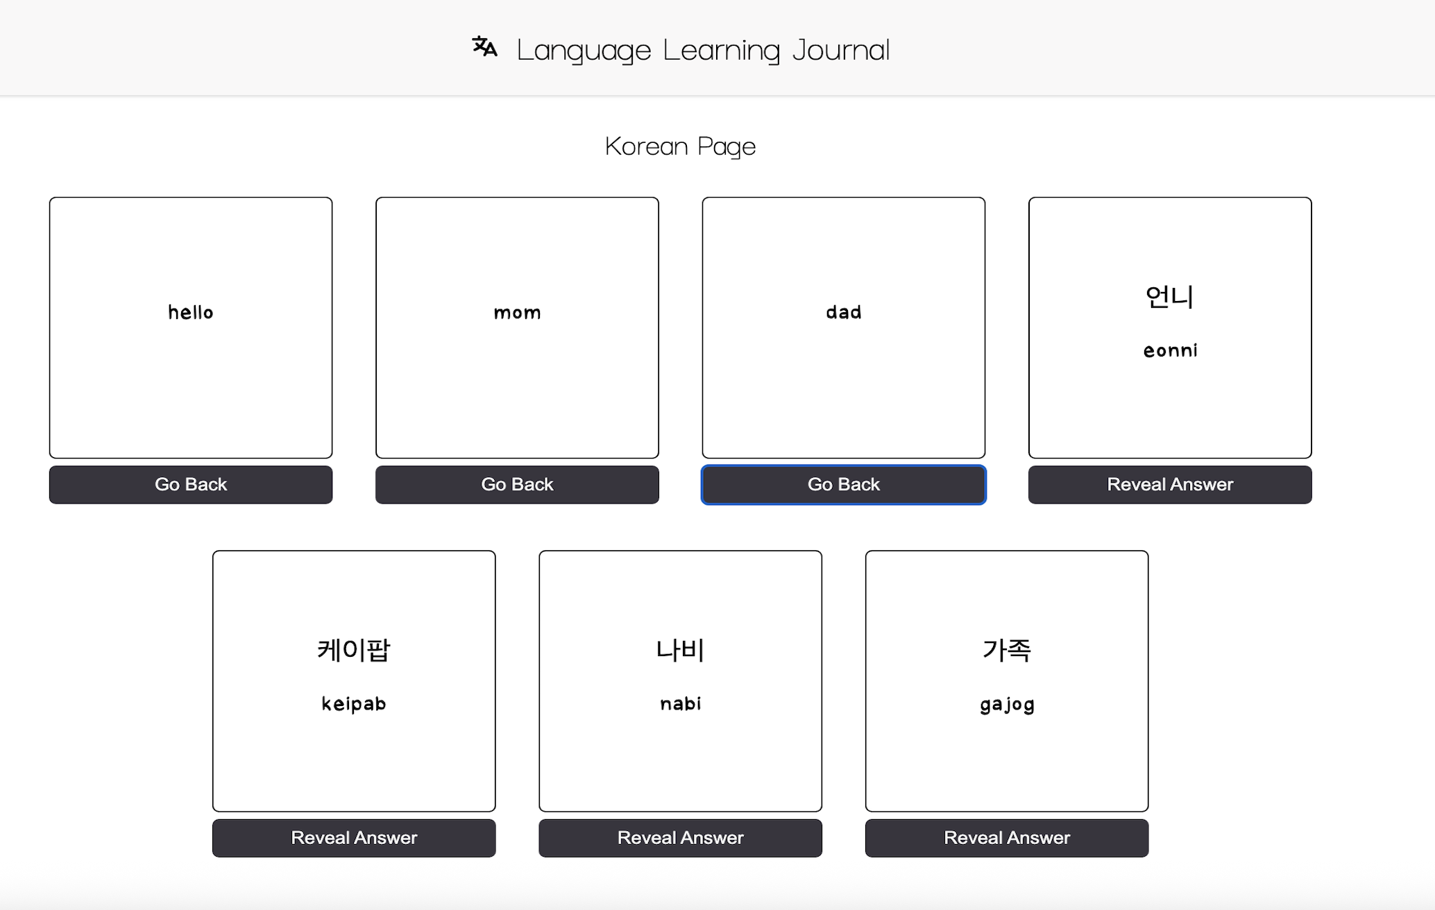Reveal the answer on the 케이팝 card

pyautogui.click(x=354, y=837)
